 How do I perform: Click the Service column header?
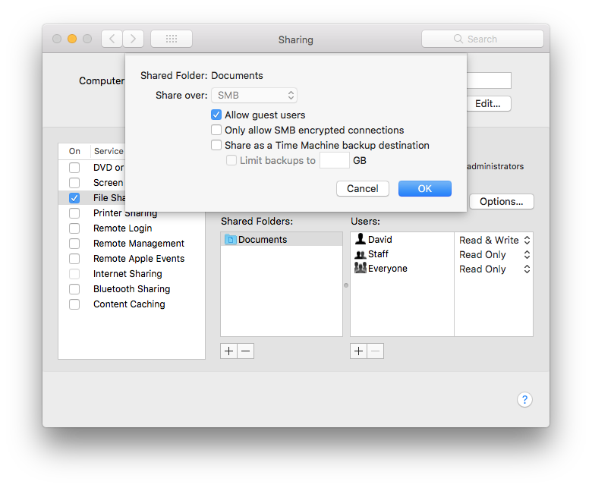pos(109,151)
